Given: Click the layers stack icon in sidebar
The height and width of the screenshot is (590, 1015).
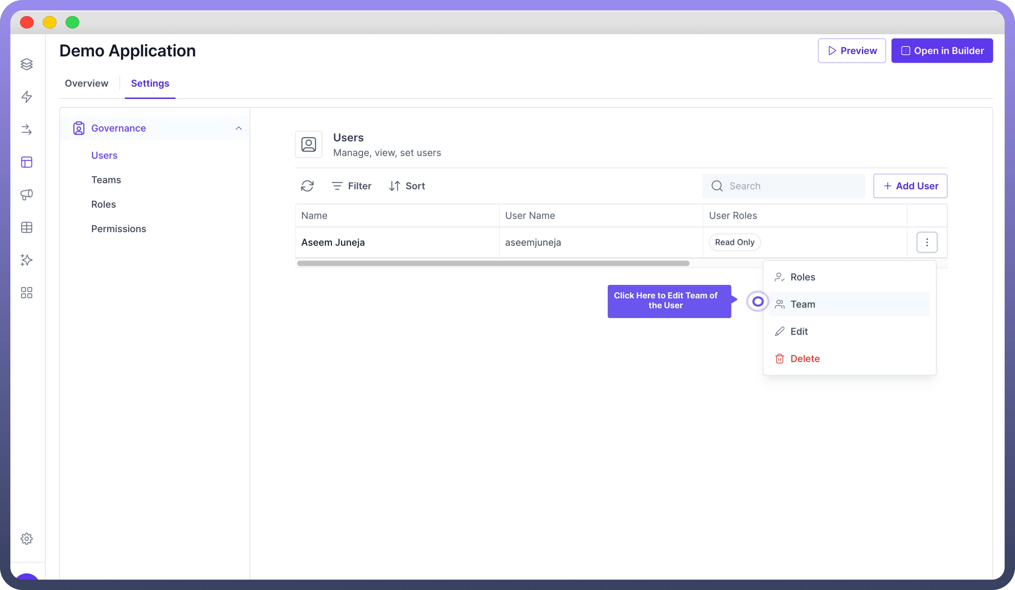Looking at the screenshot, I should [x=27, y=64].
